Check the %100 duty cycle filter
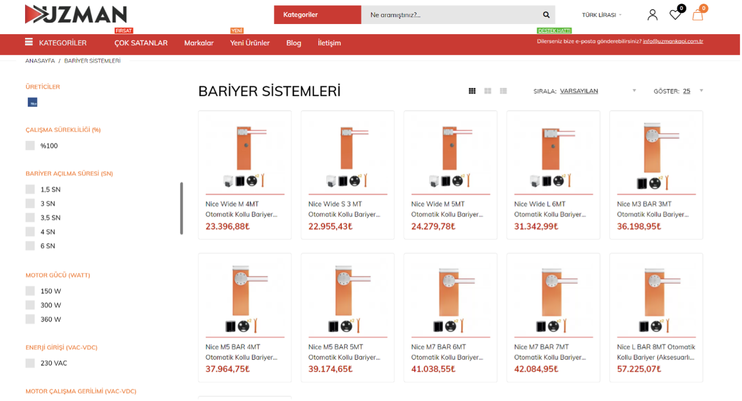Viewport: 742px width, 401px height. (30, 146)
